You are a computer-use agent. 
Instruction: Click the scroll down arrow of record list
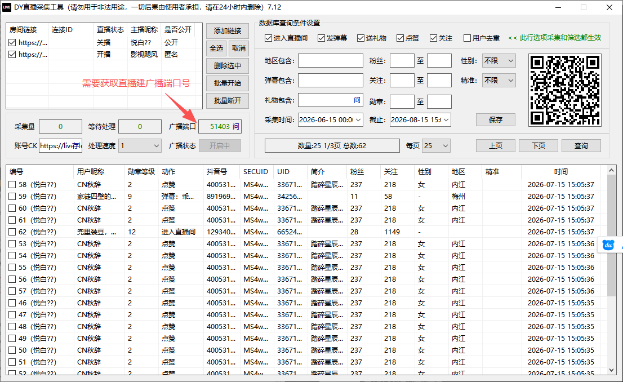point(612,370)
